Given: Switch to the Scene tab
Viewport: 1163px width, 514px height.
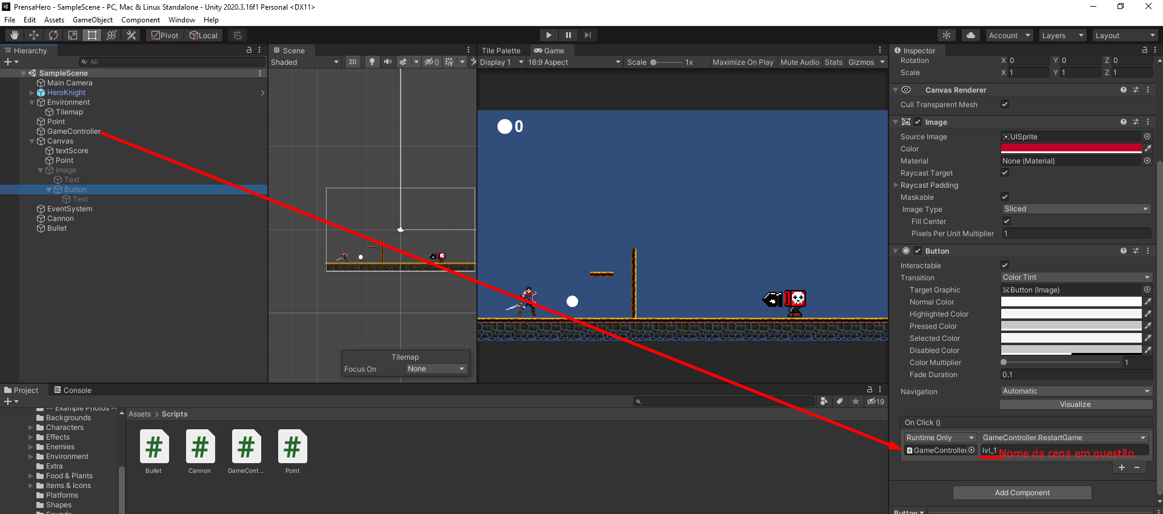Looking at the screenshot, I should click(289, 50).
